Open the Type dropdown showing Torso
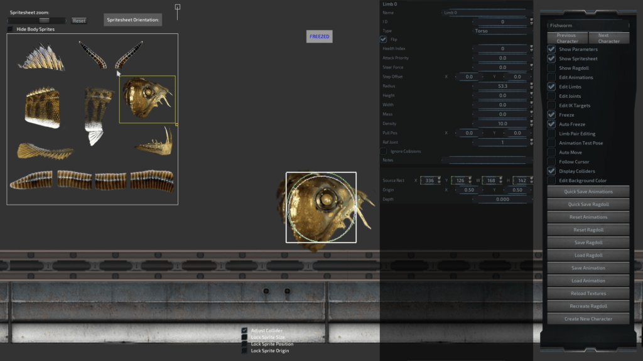 pyautogui.click(x=502, y=31)
